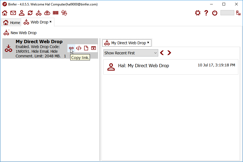
Task: Click the gray status box in toolbar
Action: tap(227, 13)
